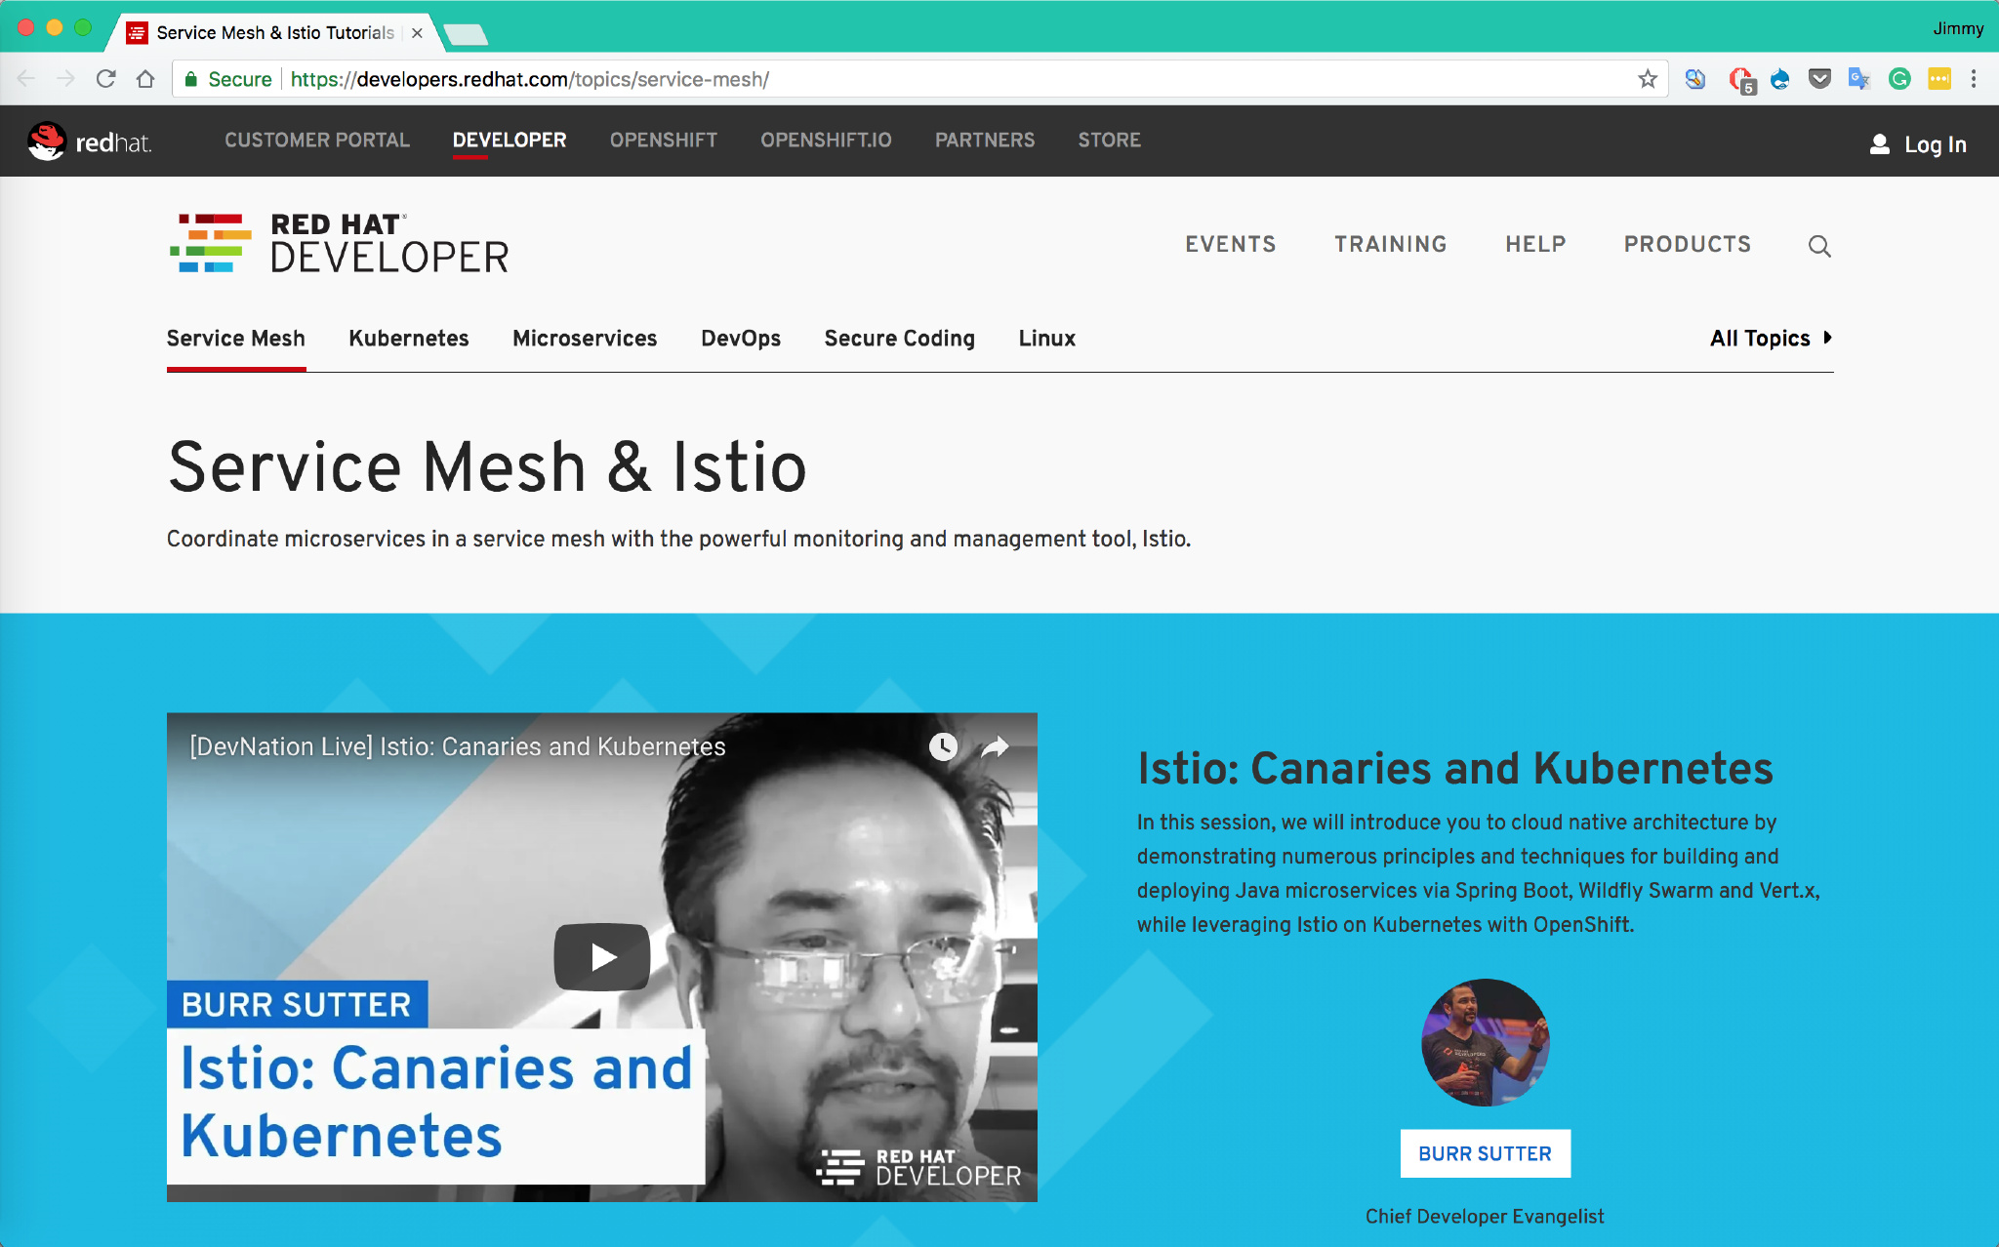Screen dimensions: 1999x1247
Task: Play the Istio Canaries video
Action: coord(602,957)
